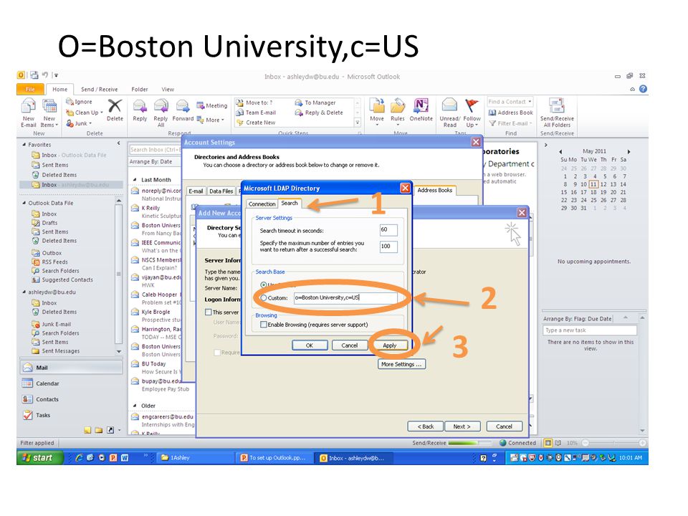Open Connection tab in LDAP dialog
Screen dimensions: 688x516
point(262,204)
